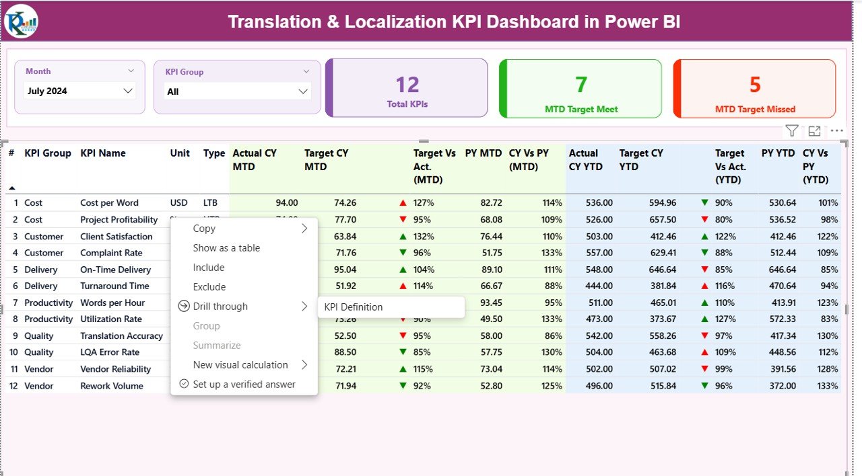Click the sort arrow under the # column
The image size is (862, 476).
(11, 188)
